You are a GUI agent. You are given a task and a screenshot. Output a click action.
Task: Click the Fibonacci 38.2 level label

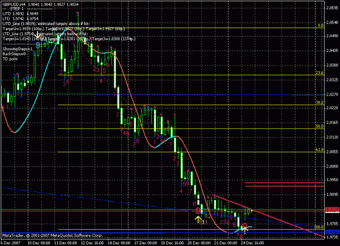[320, 103]
